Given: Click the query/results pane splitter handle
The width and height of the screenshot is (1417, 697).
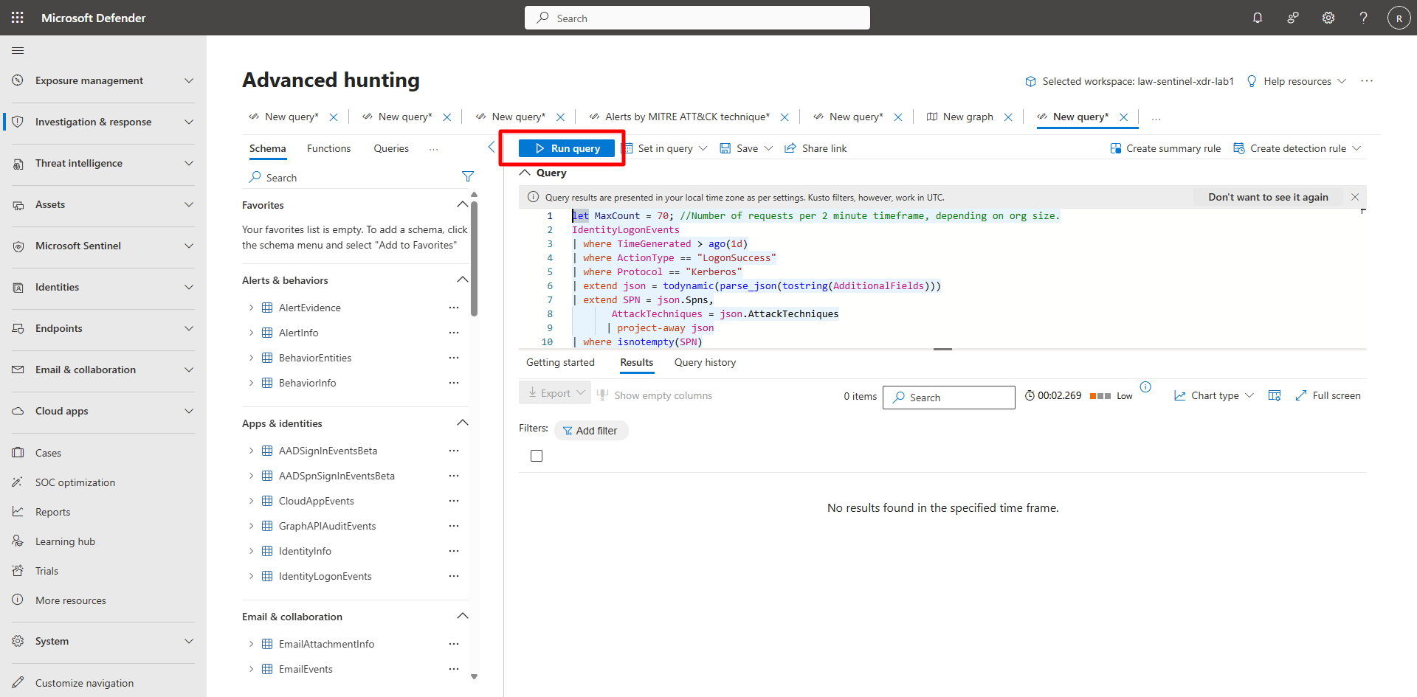Looking at the screenshot, I should 942,349.
